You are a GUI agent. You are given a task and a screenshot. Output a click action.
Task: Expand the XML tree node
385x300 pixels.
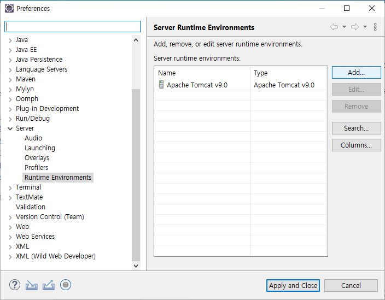[x=10, y=247]
